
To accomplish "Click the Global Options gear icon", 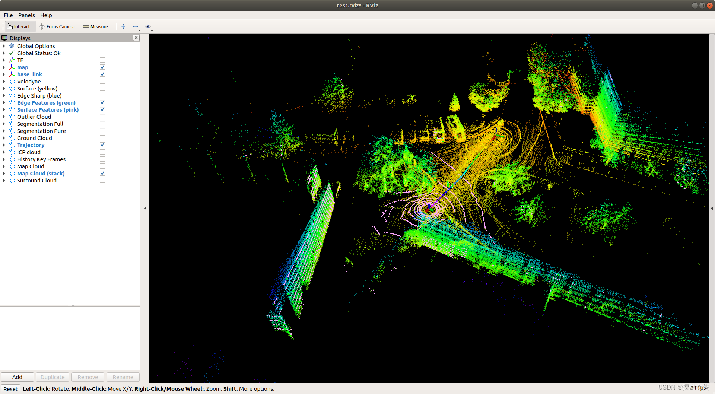I will (12, 46).
